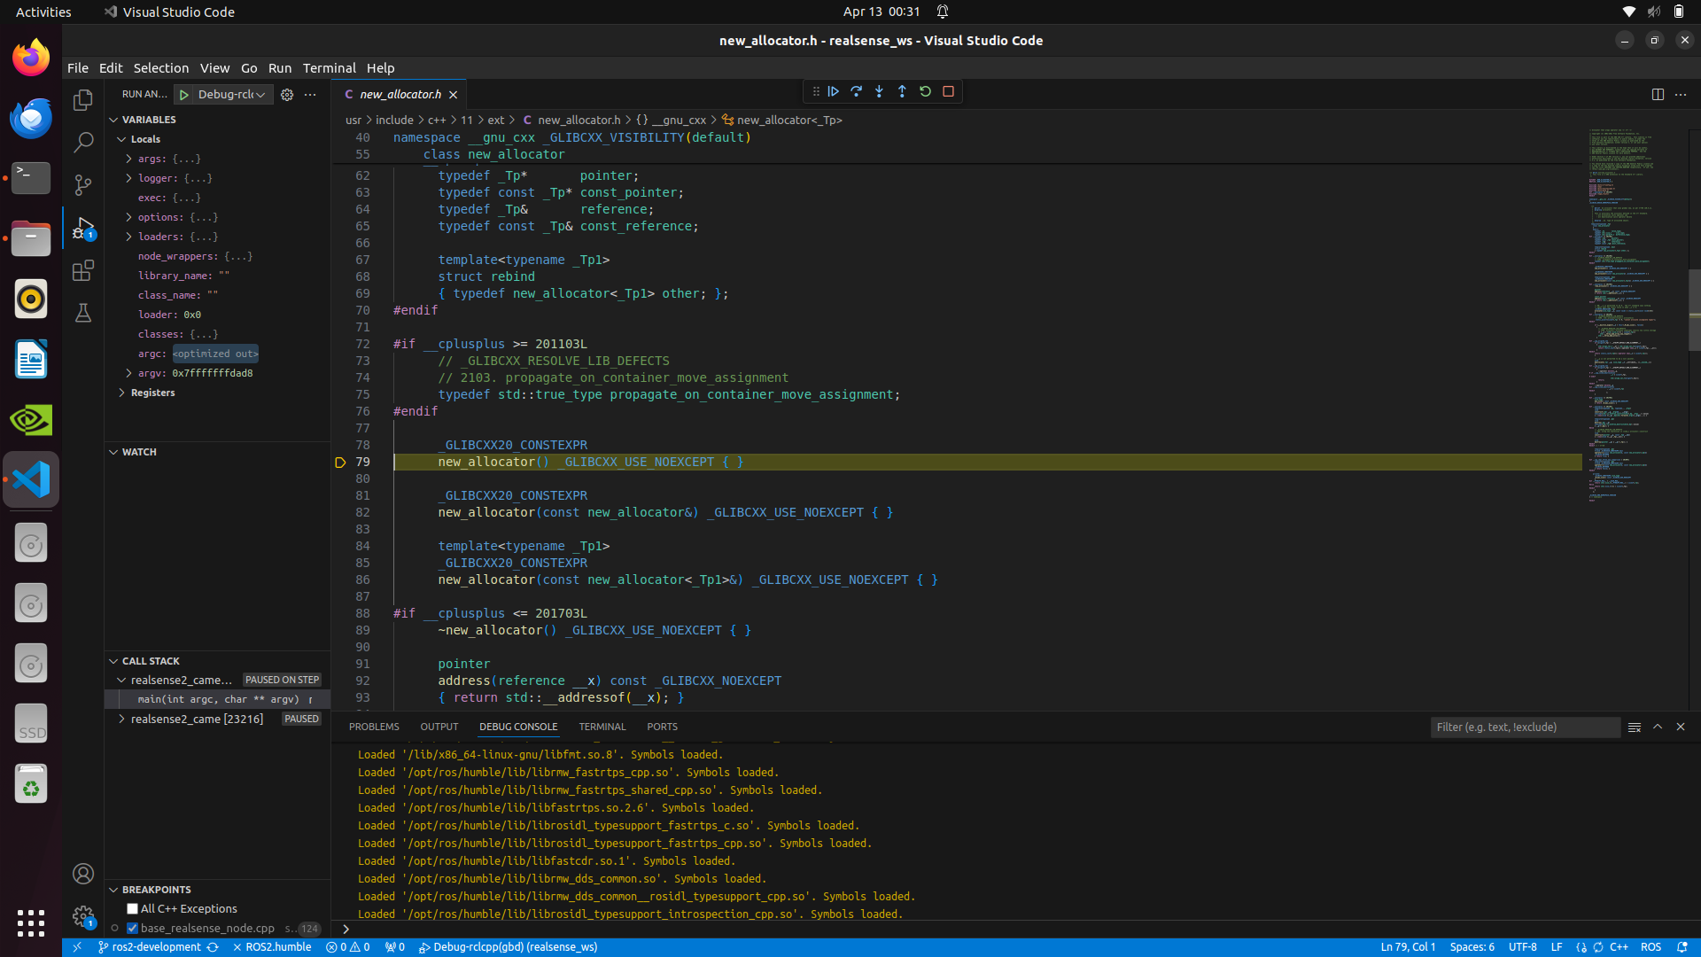Switch to the TERMINAL panel tab
Image resolution: width=1701 pixels, height=957 pixels.
click(x=602, y=727)
